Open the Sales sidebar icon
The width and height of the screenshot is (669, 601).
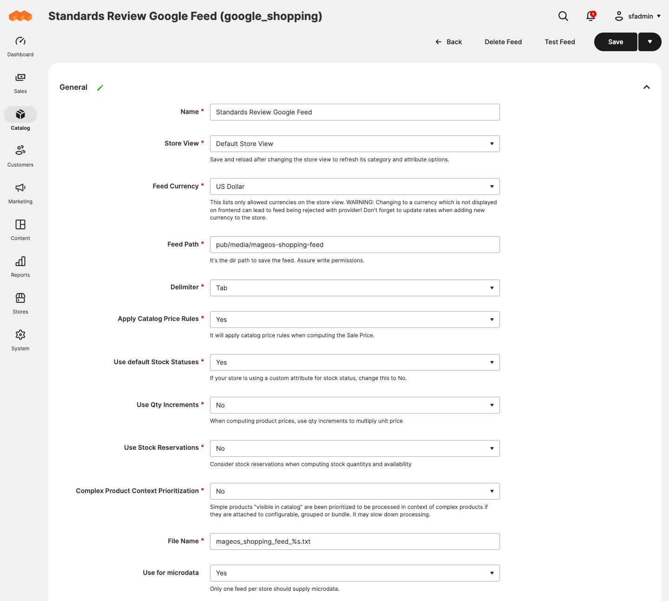pos(20,78)
